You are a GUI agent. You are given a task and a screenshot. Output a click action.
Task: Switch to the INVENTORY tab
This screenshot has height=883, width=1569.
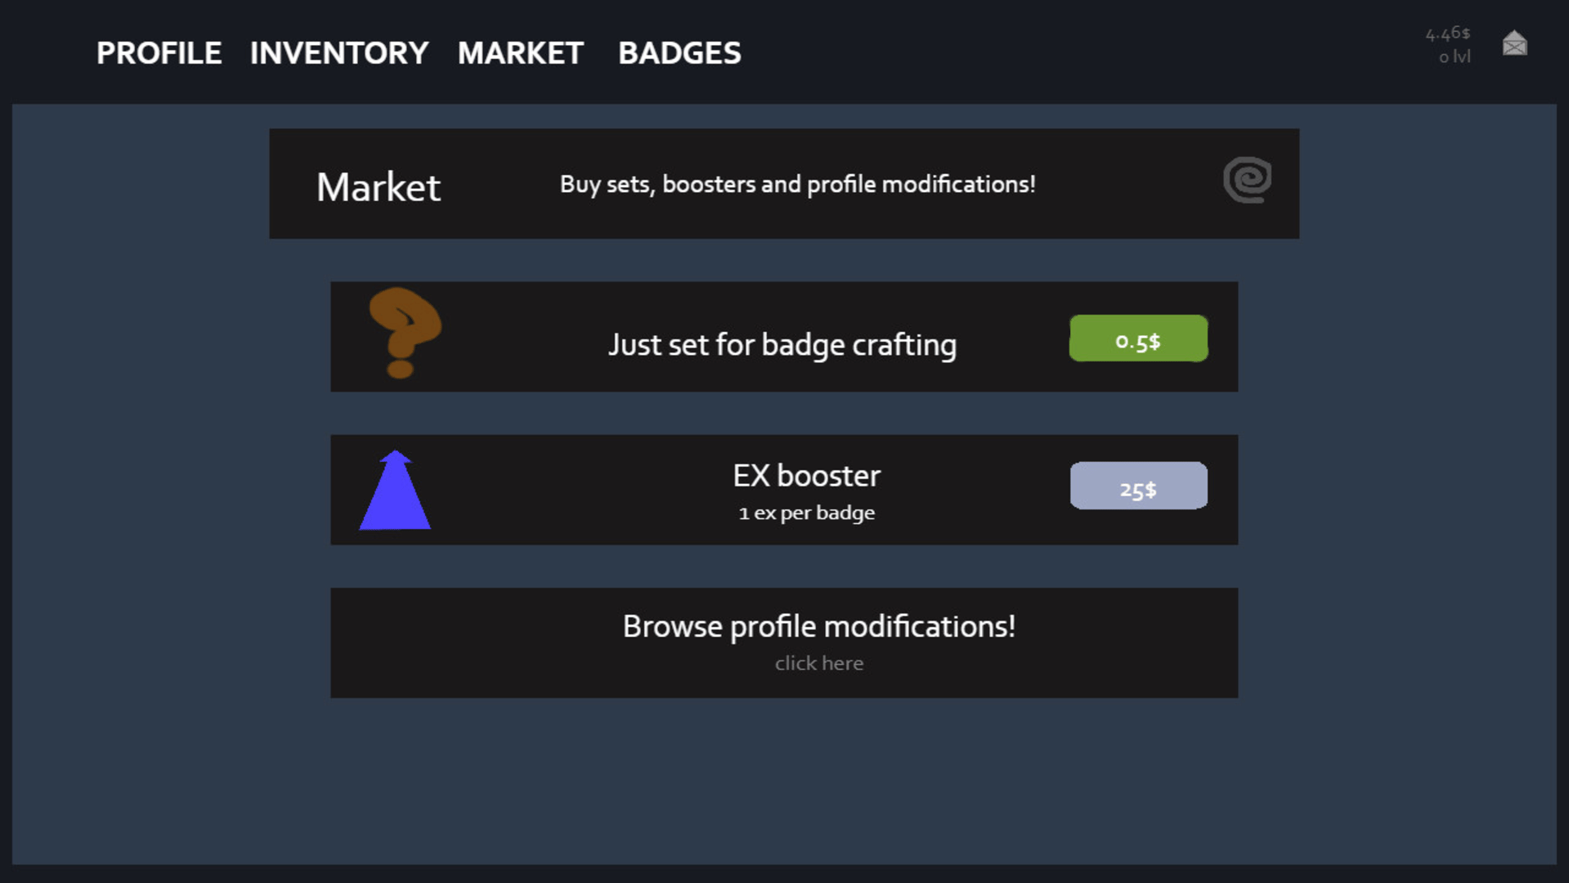click(x=338, y=53)
